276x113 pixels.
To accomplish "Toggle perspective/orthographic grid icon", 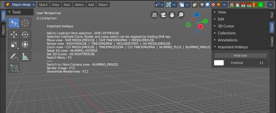I will (x=155, y=15).
